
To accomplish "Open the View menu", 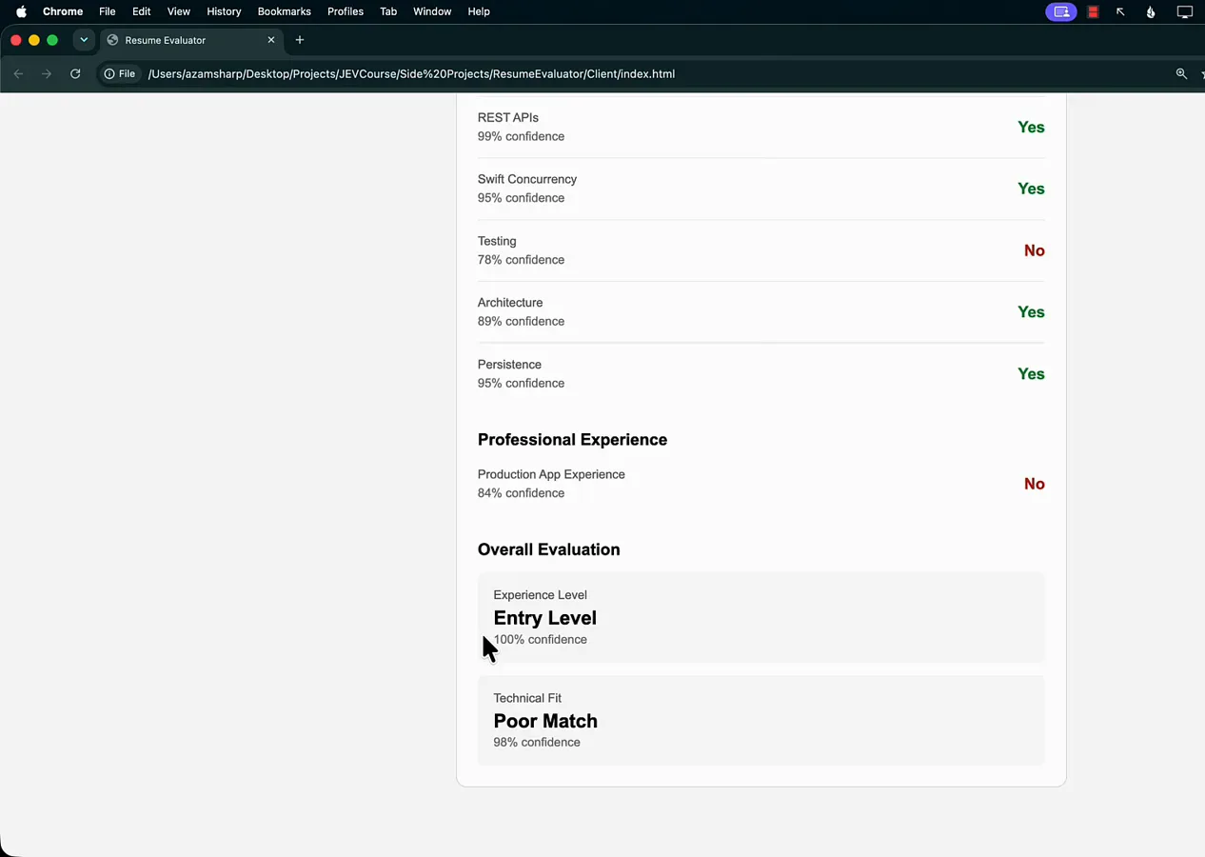I will [x=179, y=11].
